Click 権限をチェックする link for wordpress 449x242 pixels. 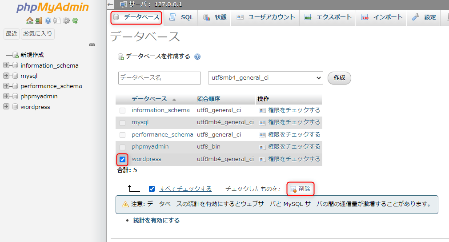click(294, 159)
